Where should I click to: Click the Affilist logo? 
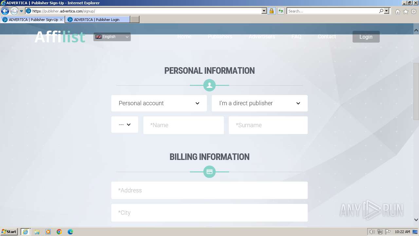tap(60, 37)
